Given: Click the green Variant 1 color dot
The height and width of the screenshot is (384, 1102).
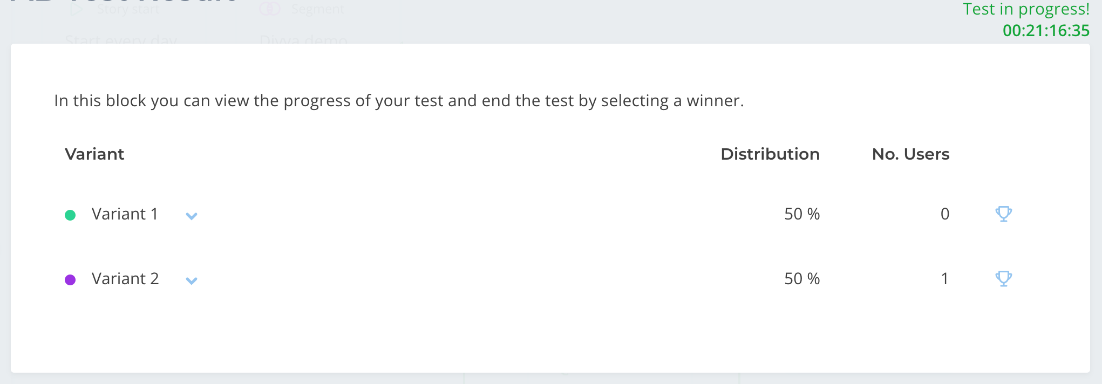Looking at the screenshot, I should [x=70, y=215].
